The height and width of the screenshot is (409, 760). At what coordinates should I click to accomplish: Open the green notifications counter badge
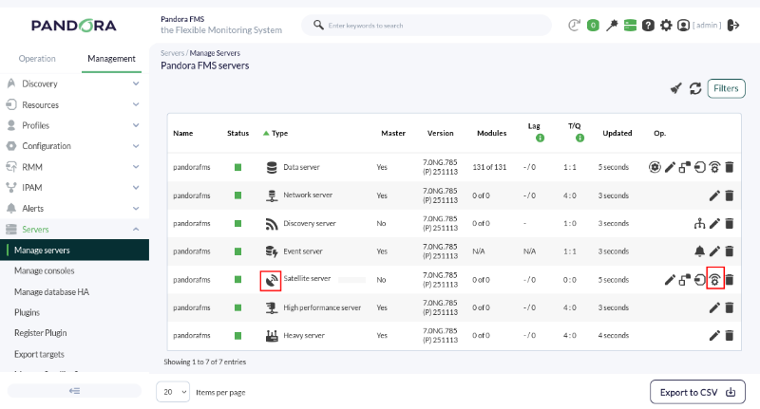click(593, 26)
